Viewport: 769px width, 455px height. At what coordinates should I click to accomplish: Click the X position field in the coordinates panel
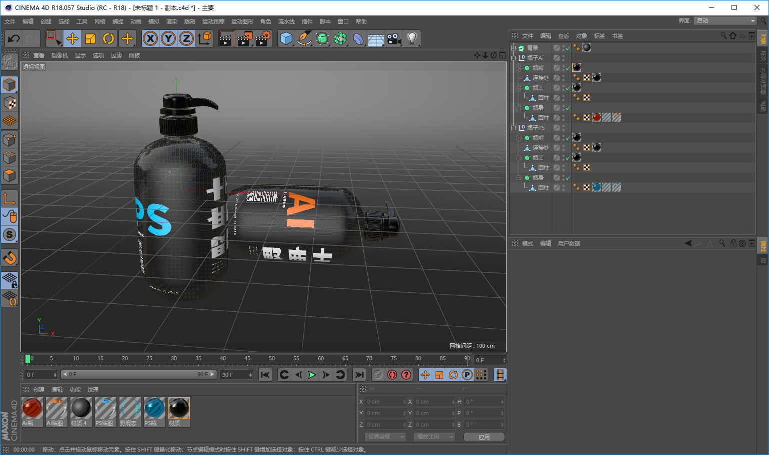[386, 402]
